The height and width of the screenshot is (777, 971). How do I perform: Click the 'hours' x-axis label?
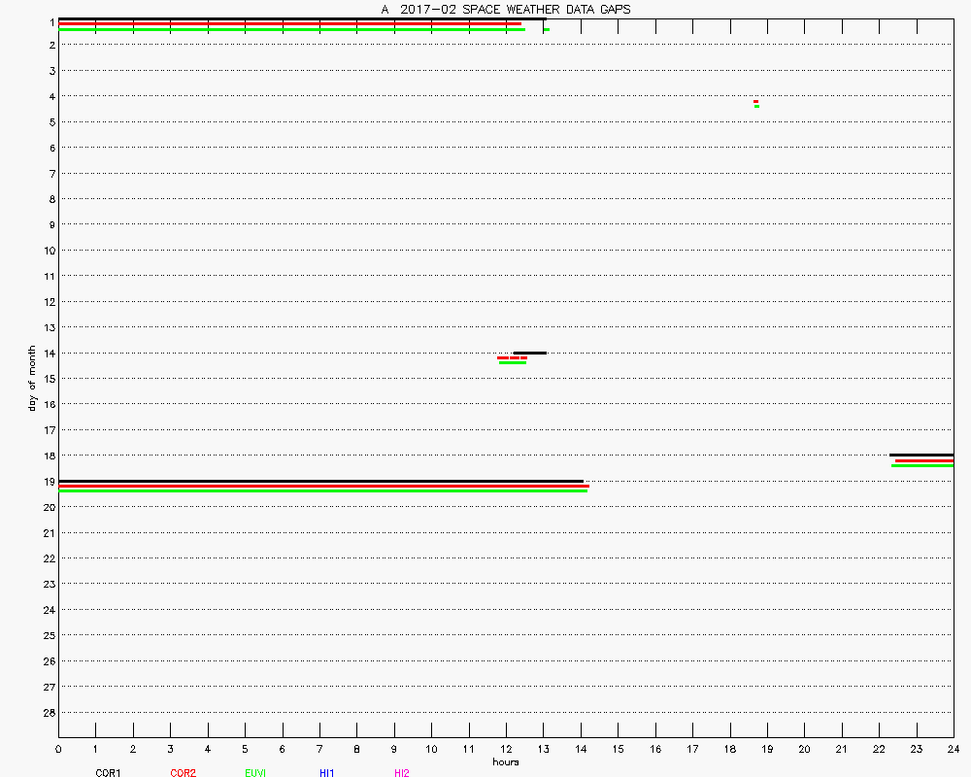[505, 761]
